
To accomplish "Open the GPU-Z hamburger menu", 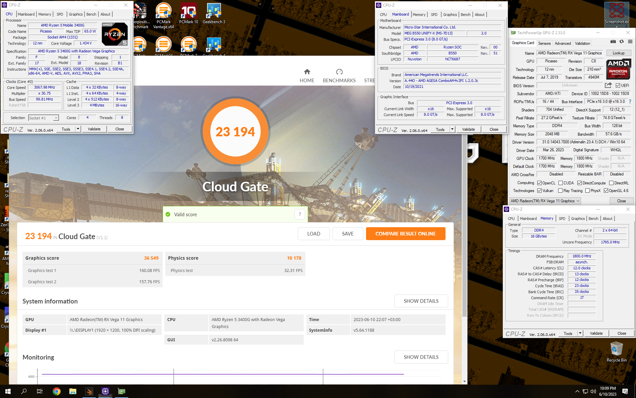I will 630,42.
